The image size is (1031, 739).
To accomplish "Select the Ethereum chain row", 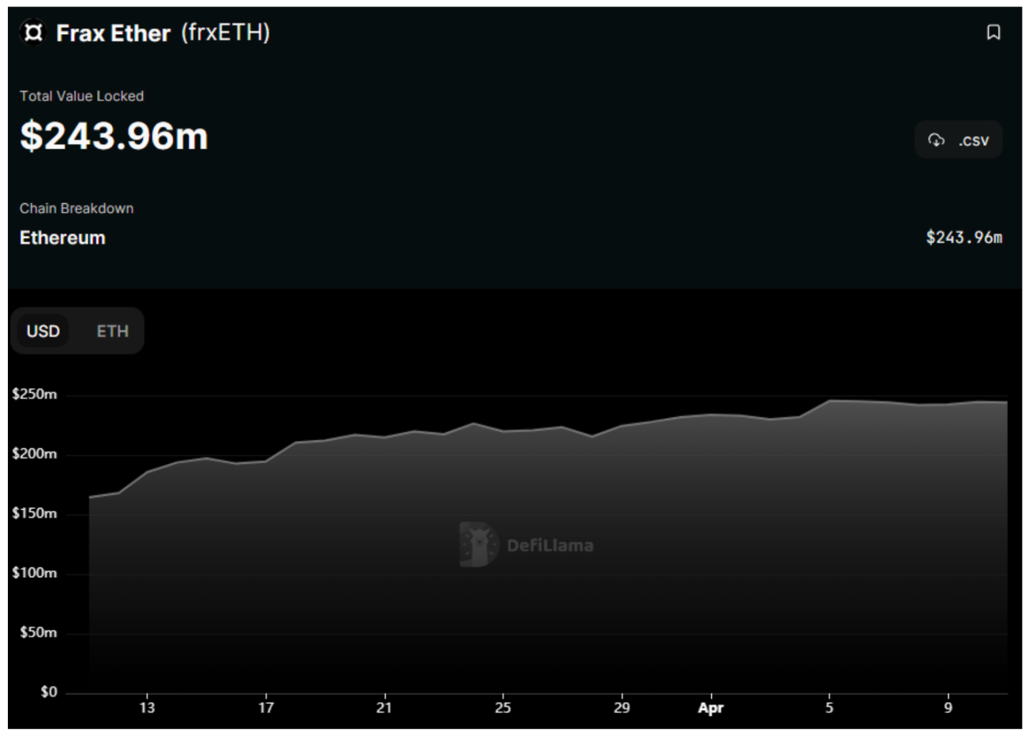I will point(511,237).
